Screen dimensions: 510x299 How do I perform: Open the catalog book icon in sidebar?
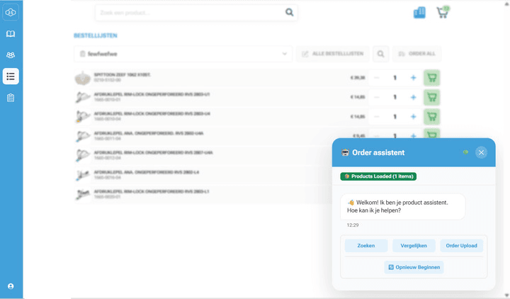click(x=11, y=34)
